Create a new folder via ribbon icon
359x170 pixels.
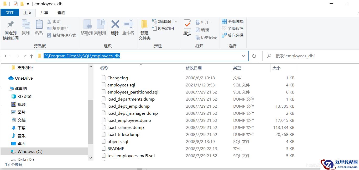click(x=144, y=25)
